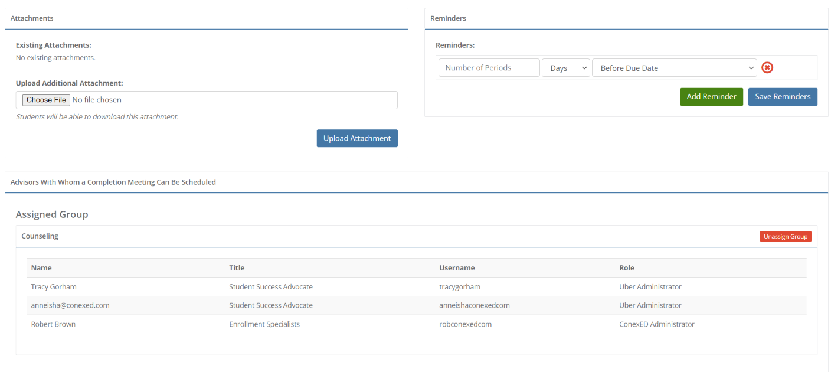
Task: Click anneisha's Uber Administrator role
Action: [650, 305]
